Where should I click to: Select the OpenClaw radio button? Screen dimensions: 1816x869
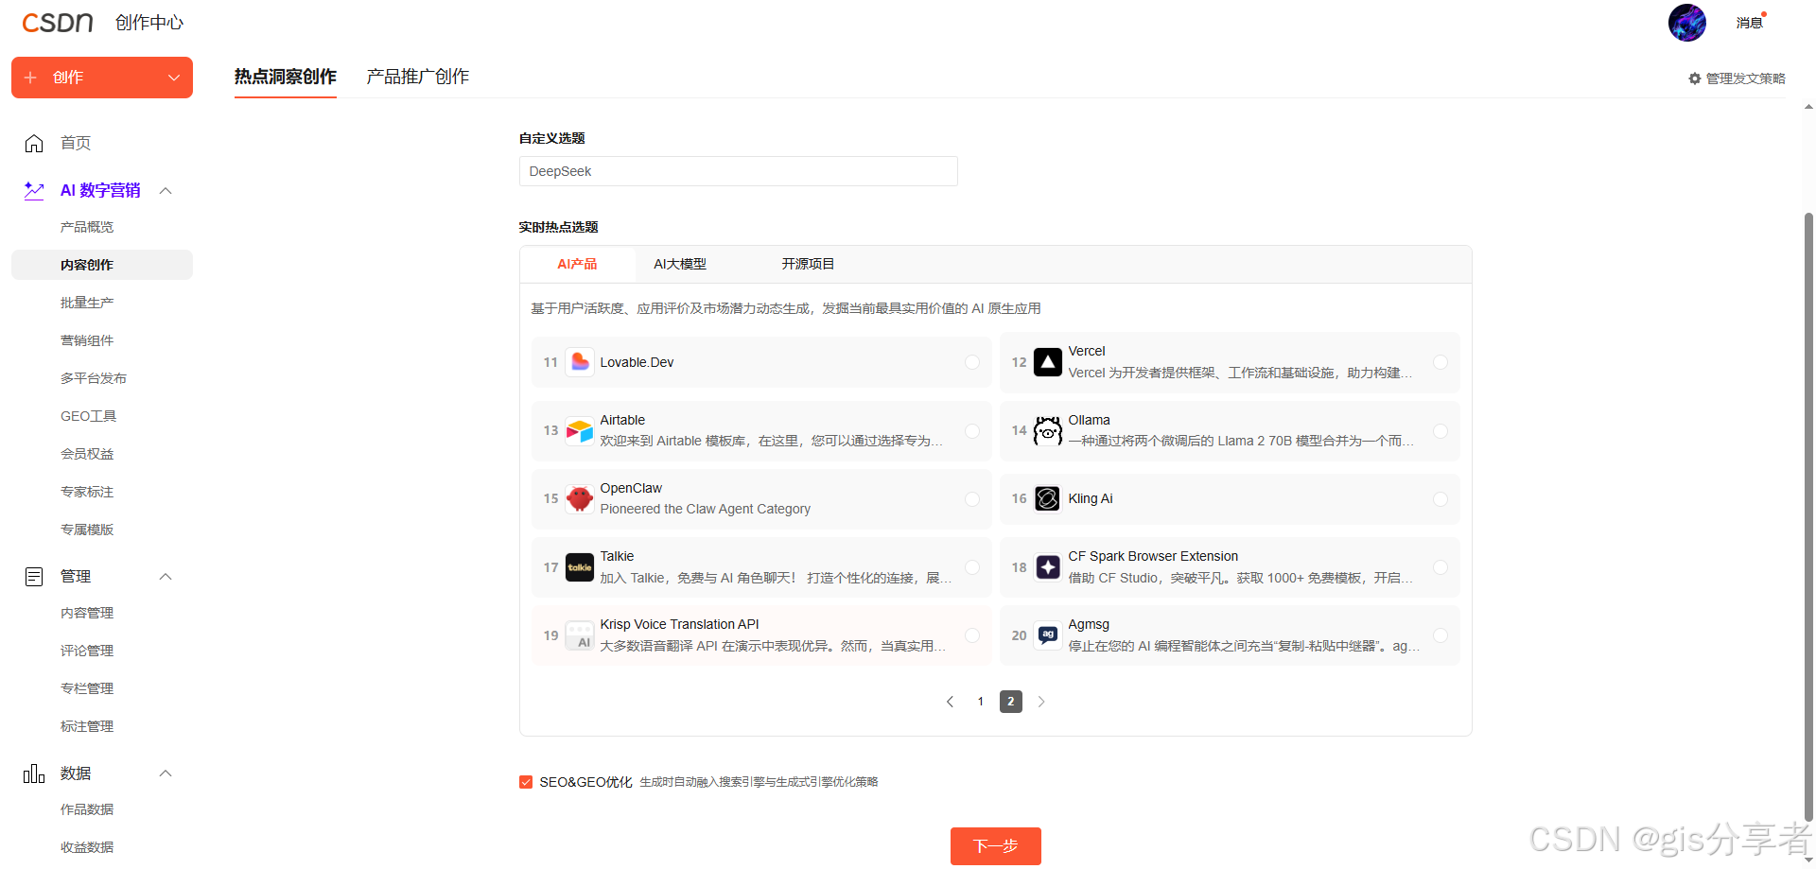coord(972,498)
